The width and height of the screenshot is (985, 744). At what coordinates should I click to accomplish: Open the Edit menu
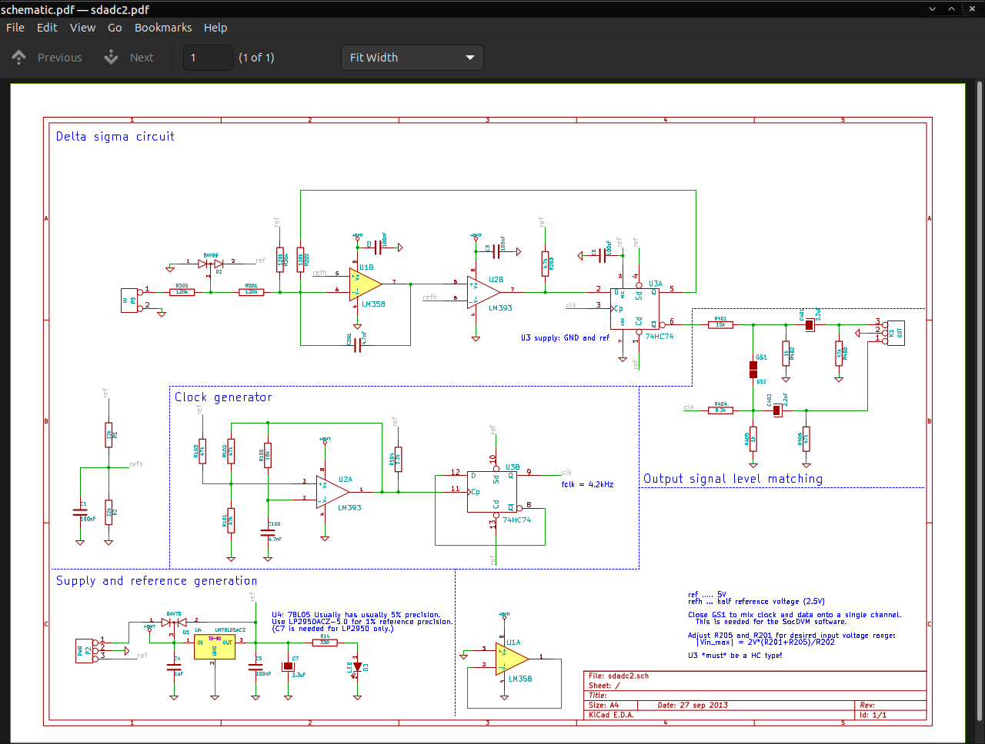[47, 28]
